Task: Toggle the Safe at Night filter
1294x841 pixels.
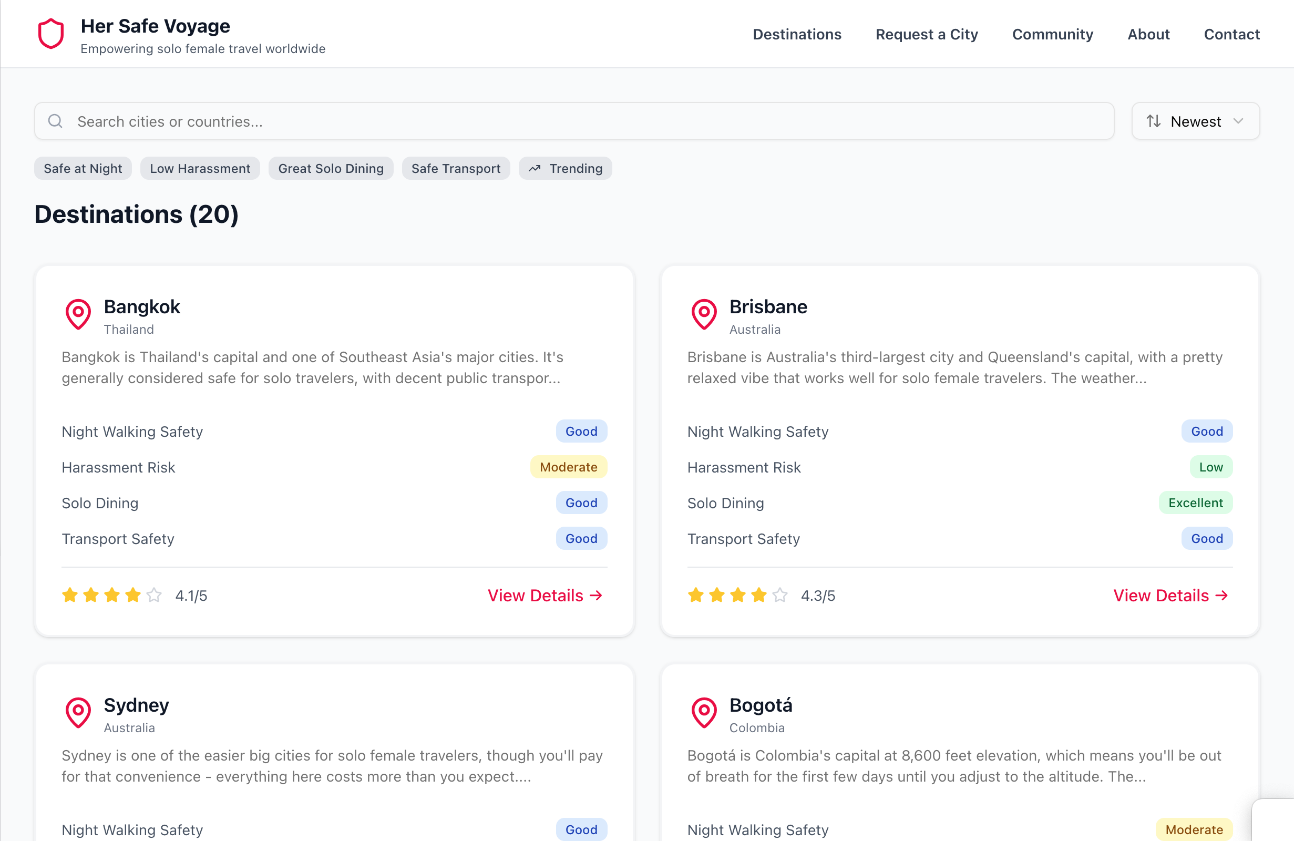Action: (83, 169)
